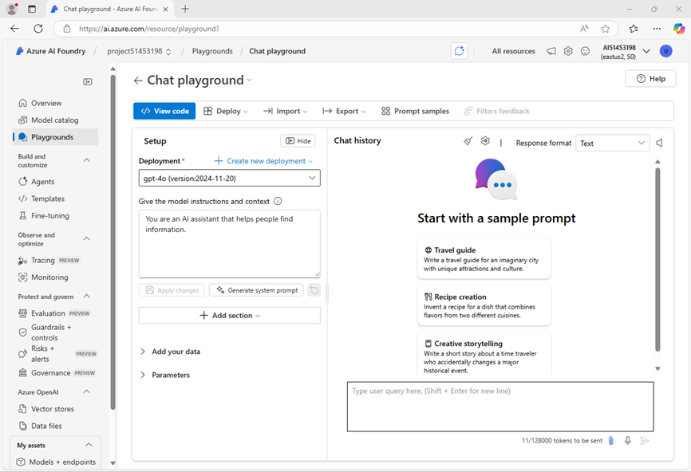Click the Hide setup button
This screenshot has height=472, width=691.
coord(298,141)
